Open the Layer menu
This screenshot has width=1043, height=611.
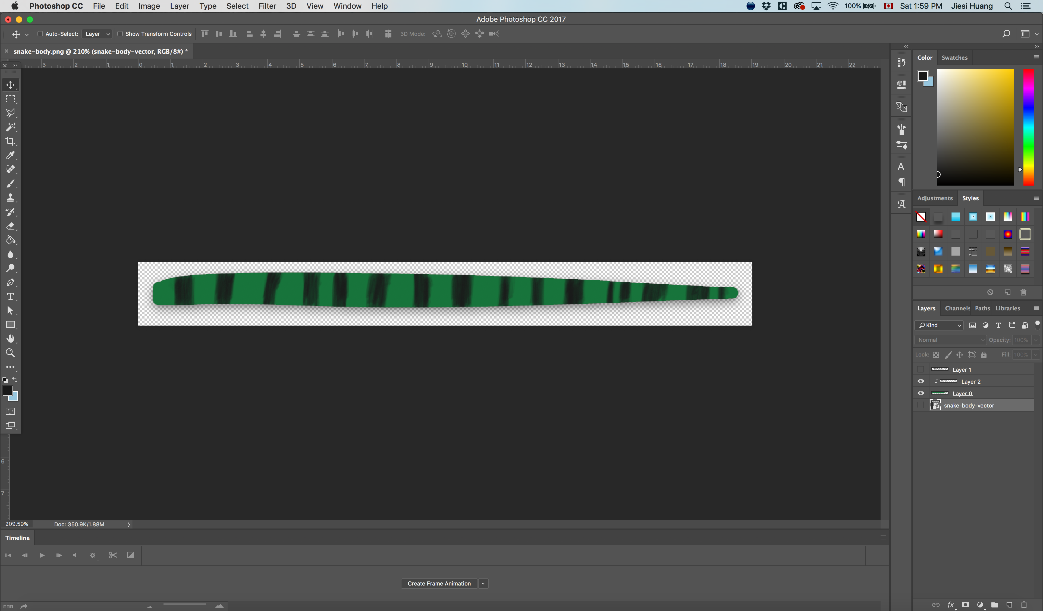coord(179,6)
